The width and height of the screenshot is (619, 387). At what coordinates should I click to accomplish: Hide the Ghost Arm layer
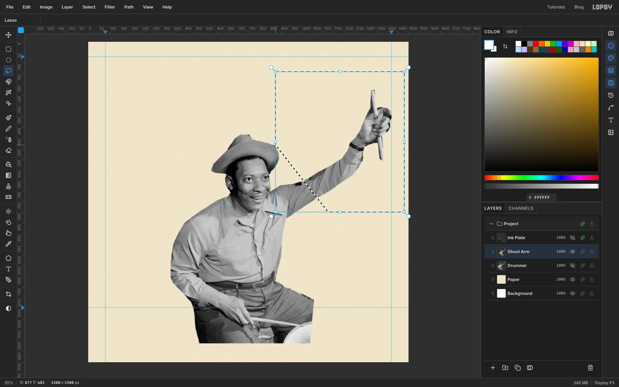(x=573, y=252)
